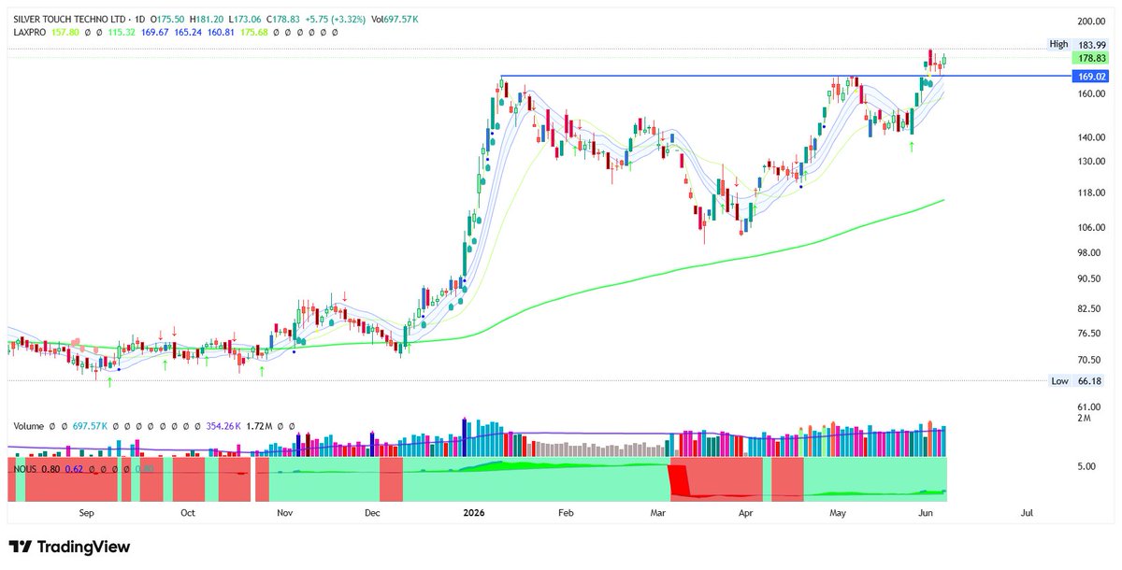Click close value C178.83 in the top legend
The width and height of the screenshot is (1122, 570).
click(x=282, y=19)
